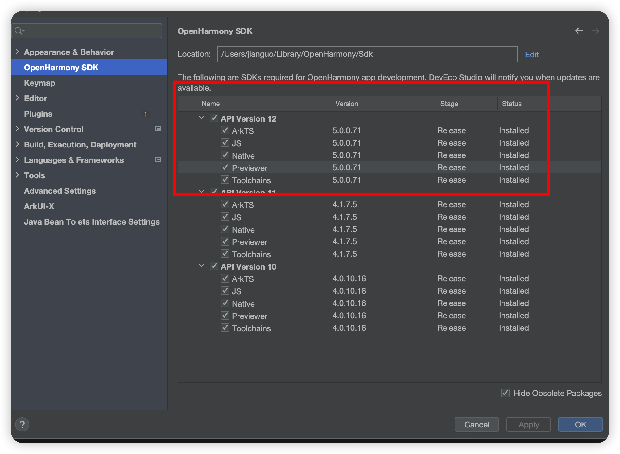This screenshot has height=454, width=620.
Task: Click the SDK location path field
Action: point(367,54)
